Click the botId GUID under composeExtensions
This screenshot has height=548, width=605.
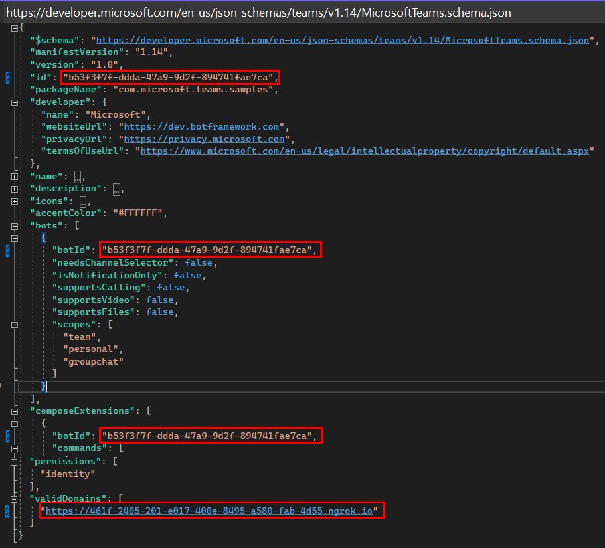[207, 436]
